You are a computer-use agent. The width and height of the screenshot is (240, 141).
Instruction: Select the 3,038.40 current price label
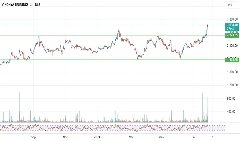pyautogui.click(x=232, y=25)
